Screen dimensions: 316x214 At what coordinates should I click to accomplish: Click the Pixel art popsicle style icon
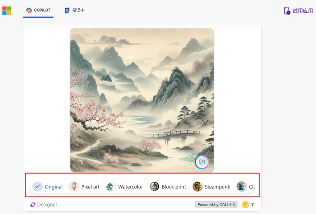pos(74,187)
